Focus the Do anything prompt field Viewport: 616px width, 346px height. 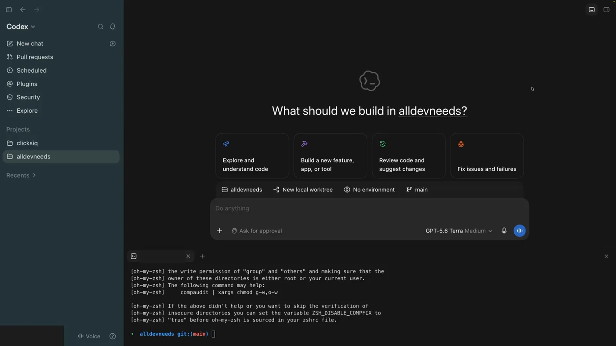coord(370,208)
